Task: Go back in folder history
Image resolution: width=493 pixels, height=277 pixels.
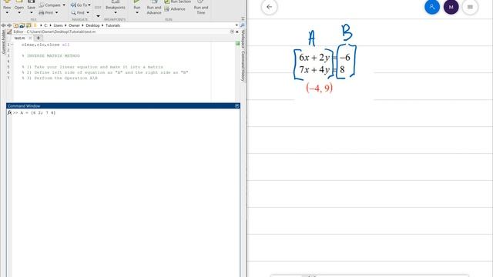Action: 3,25
